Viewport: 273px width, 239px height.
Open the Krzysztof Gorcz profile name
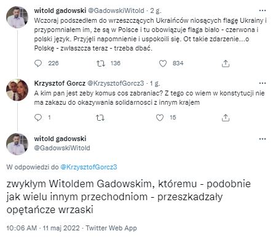60,83
